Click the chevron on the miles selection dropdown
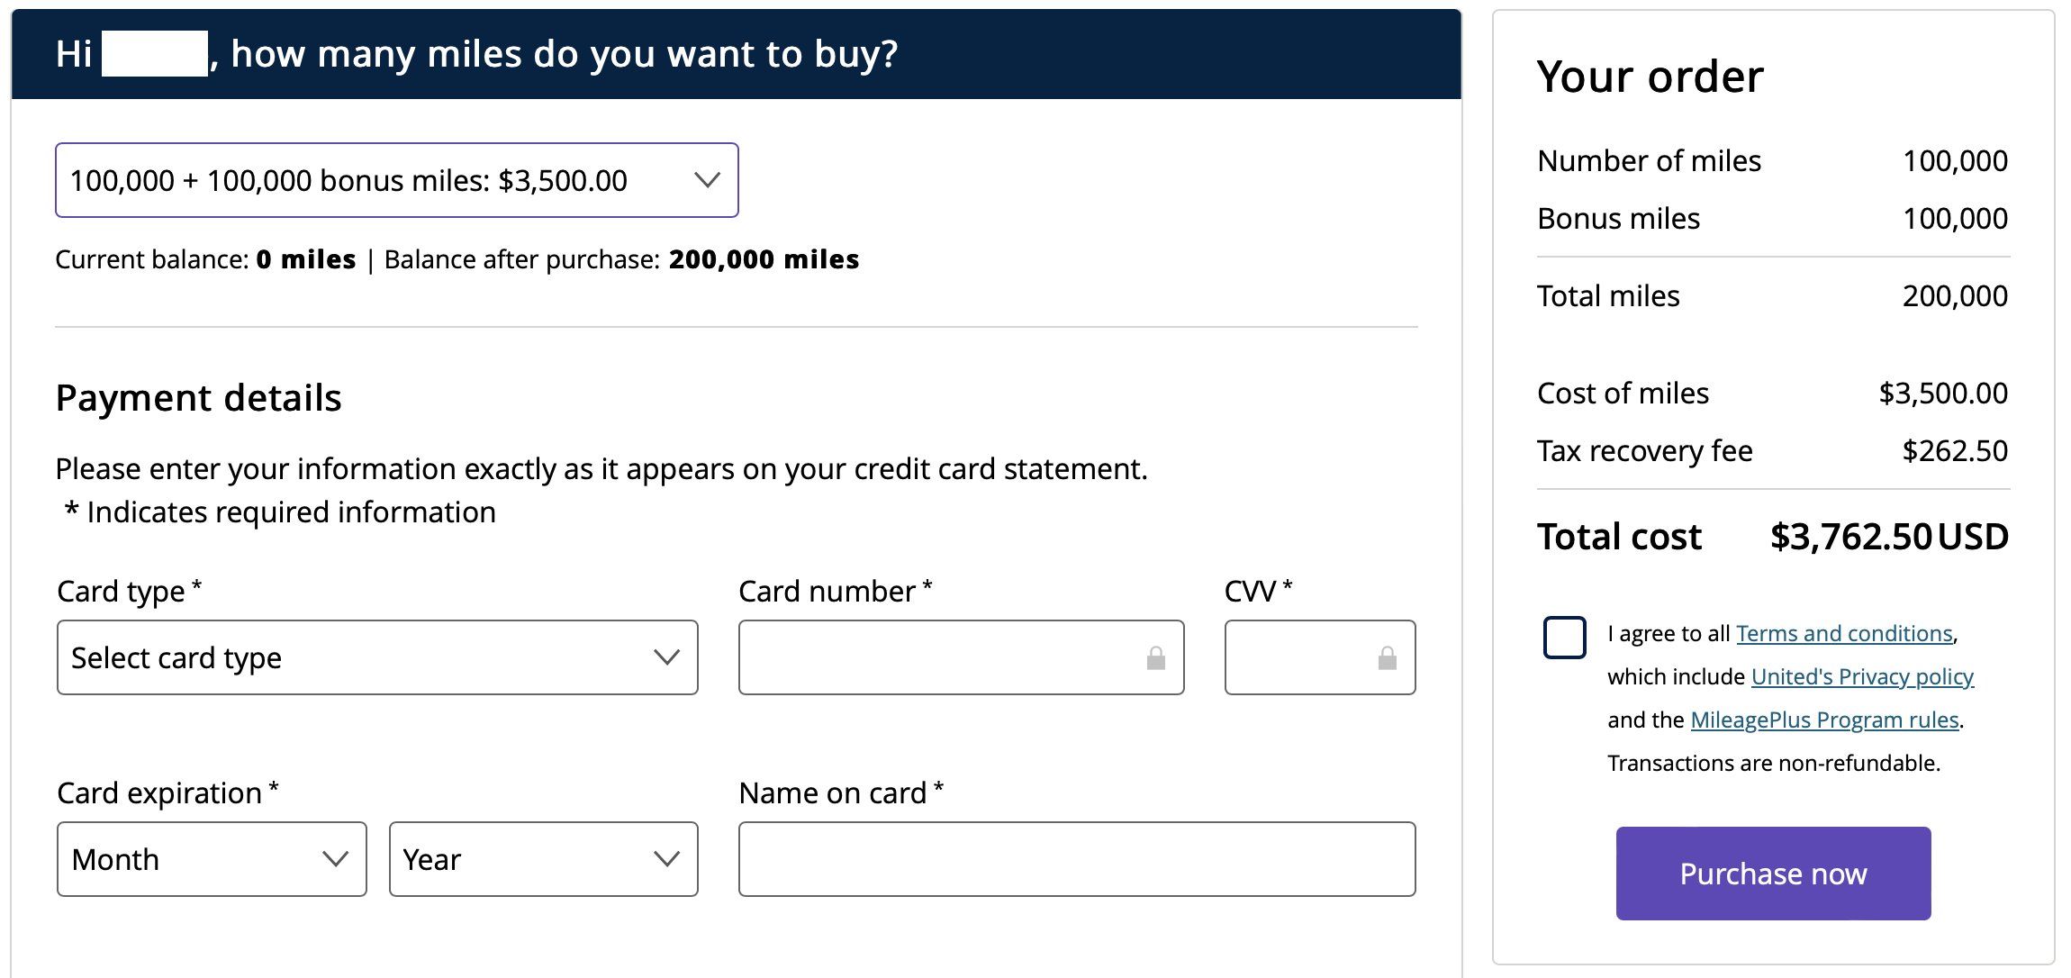Image resolution: width=2071 pixels, height=978 pixels. (708, 180)
